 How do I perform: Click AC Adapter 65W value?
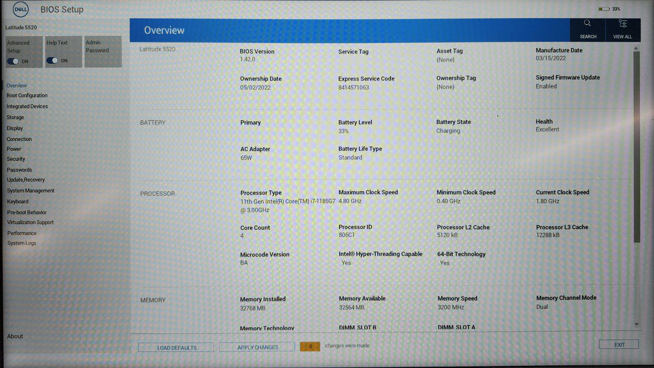click(x=246, y=158)
